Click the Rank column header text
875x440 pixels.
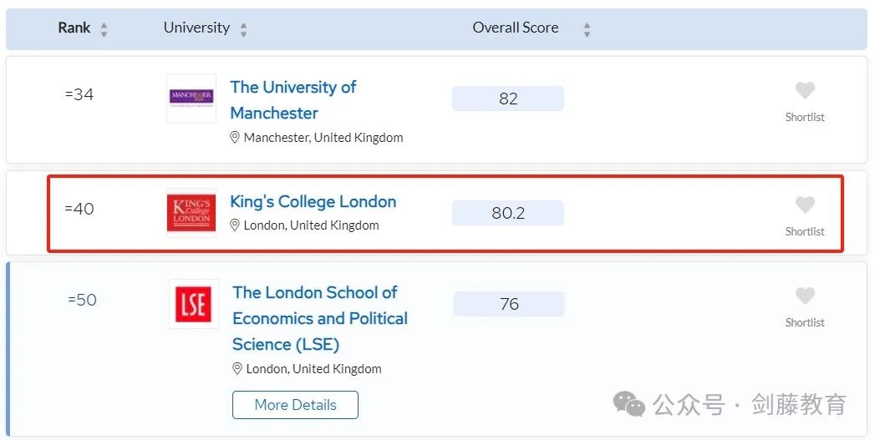click(74, 28)
